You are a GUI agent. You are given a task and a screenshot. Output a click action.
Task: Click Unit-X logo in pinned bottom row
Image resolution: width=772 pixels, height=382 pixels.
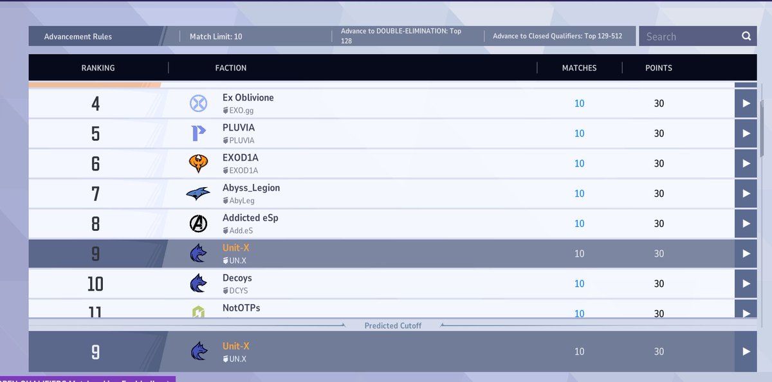click(198, 352)
